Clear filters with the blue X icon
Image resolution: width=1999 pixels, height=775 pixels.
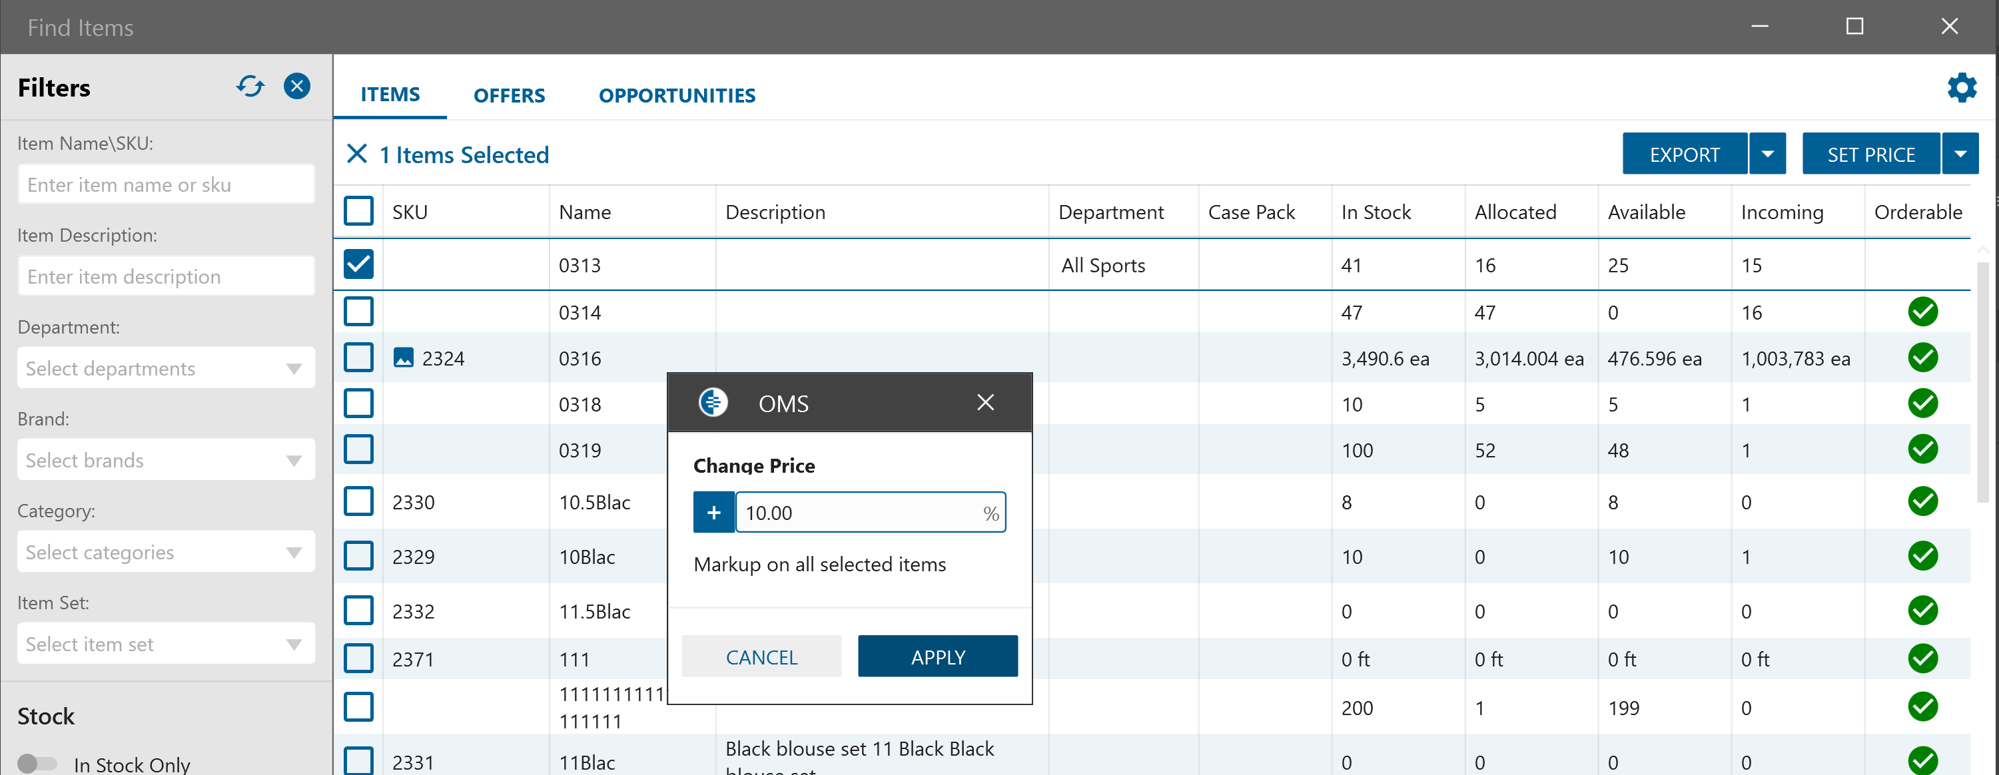click(x=296, y=86)
